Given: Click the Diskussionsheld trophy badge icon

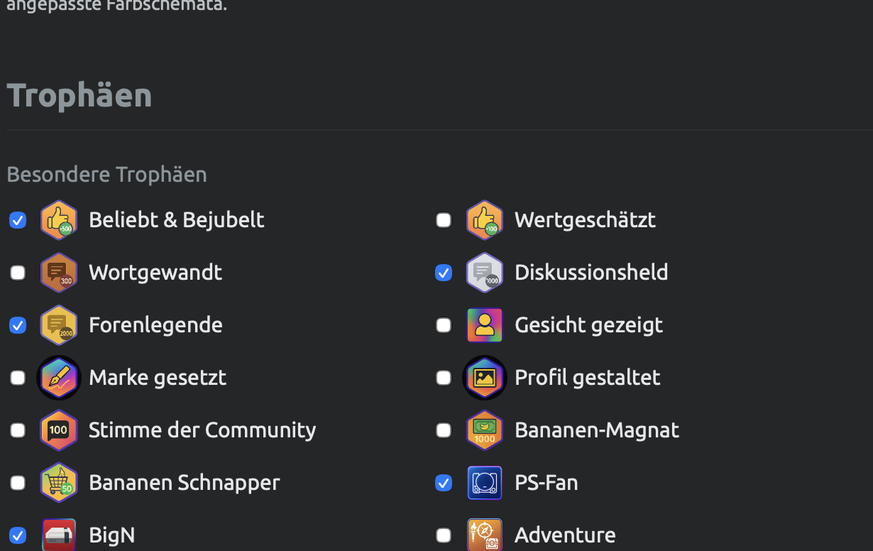Looking at the screenshot, I should point(485,273).
